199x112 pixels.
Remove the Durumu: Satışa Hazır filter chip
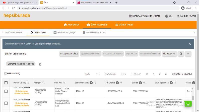click(x=33, y=64)
